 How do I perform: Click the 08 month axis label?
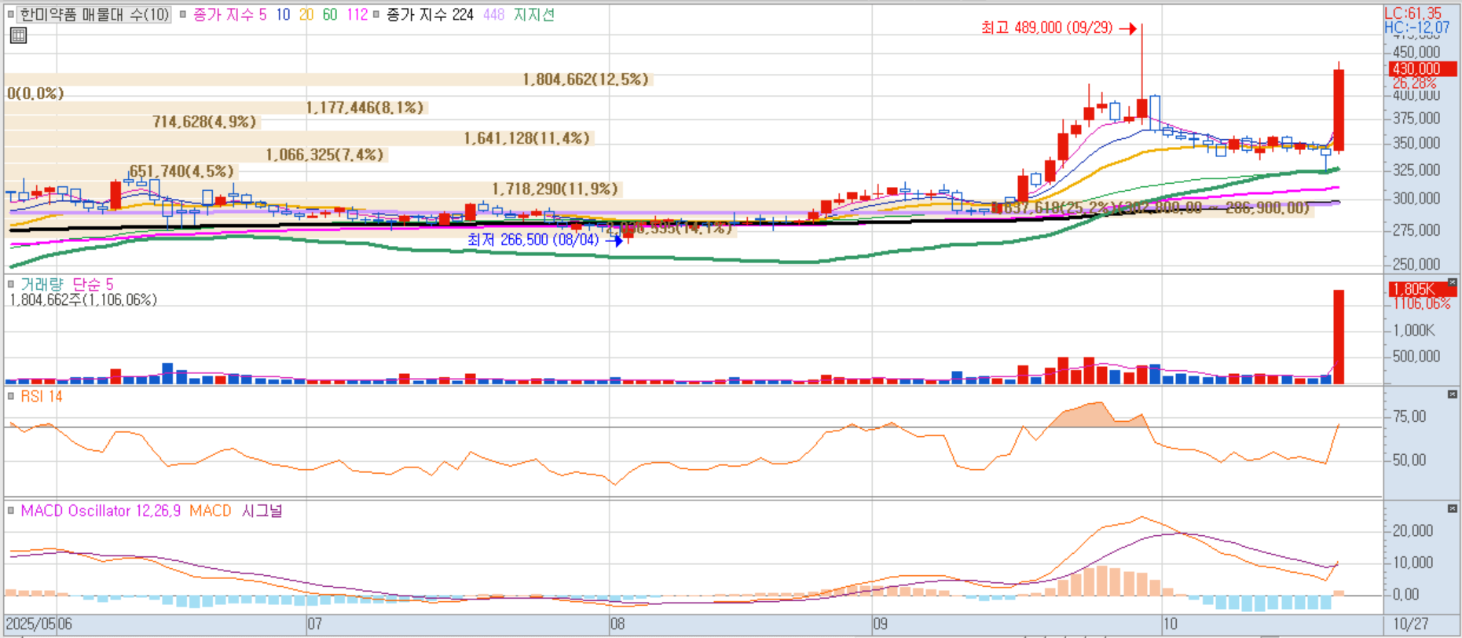click(617, 624)
